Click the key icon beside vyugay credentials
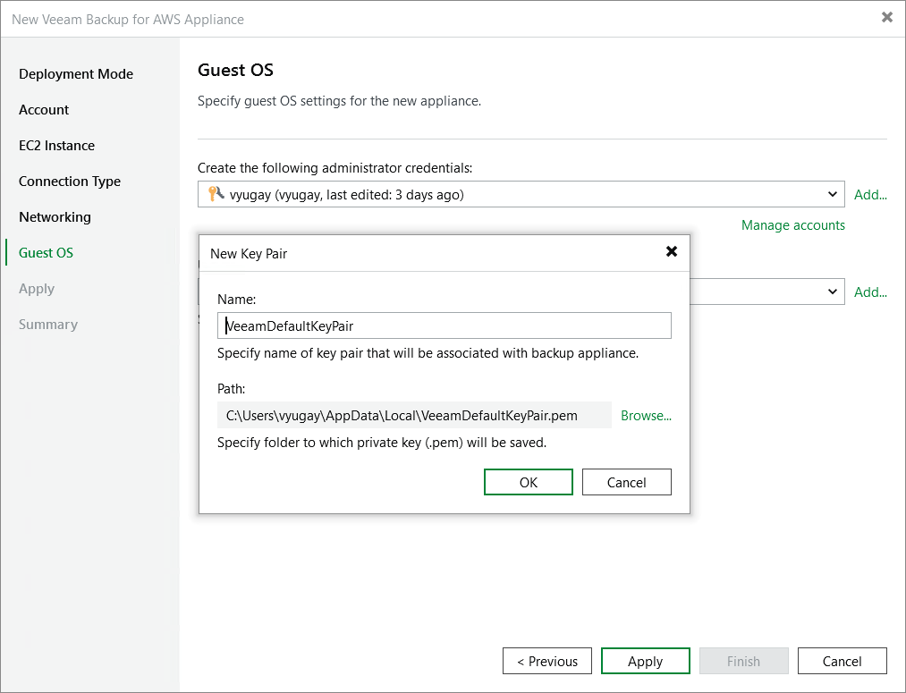The width and height of the screenshot is (906, 693). [x=213, y=194]
